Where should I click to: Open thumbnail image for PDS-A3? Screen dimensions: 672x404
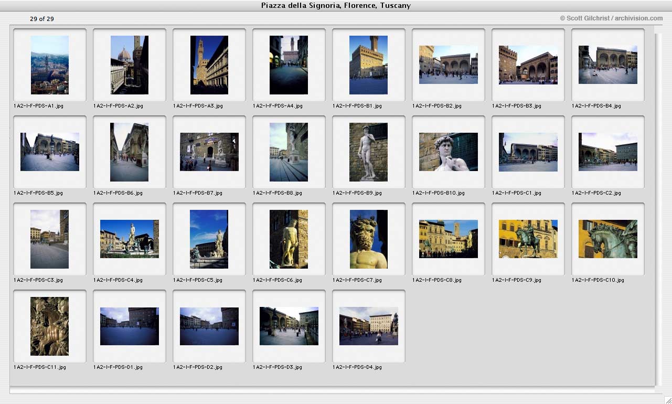209,65
